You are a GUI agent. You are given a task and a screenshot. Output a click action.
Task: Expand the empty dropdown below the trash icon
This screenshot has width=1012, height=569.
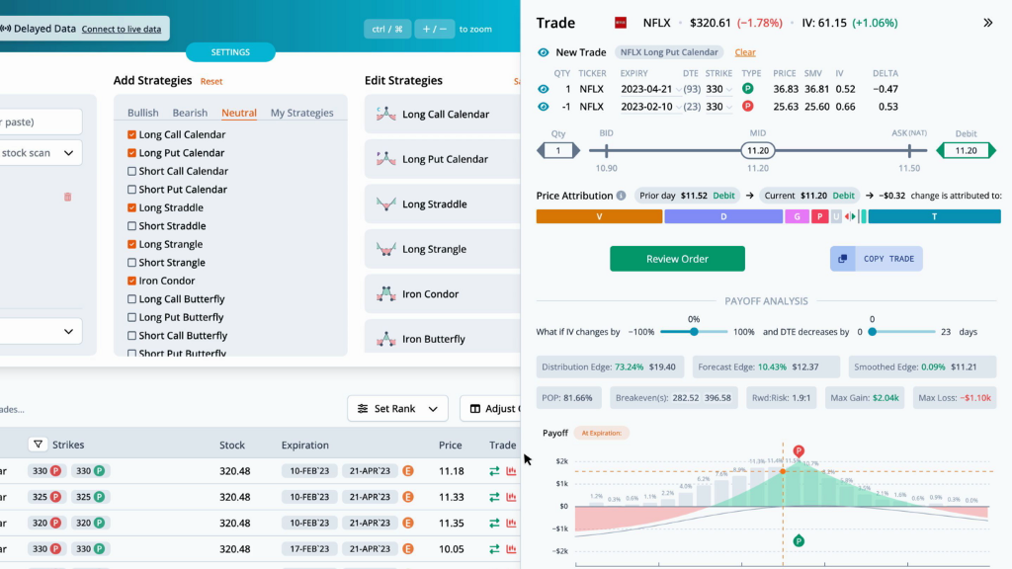tap(40, 332)
